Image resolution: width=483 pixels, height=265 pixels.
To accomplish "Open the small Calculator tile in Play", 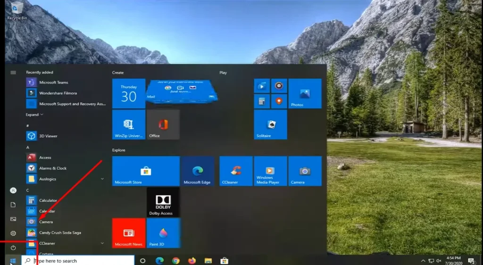I will 262,101.
